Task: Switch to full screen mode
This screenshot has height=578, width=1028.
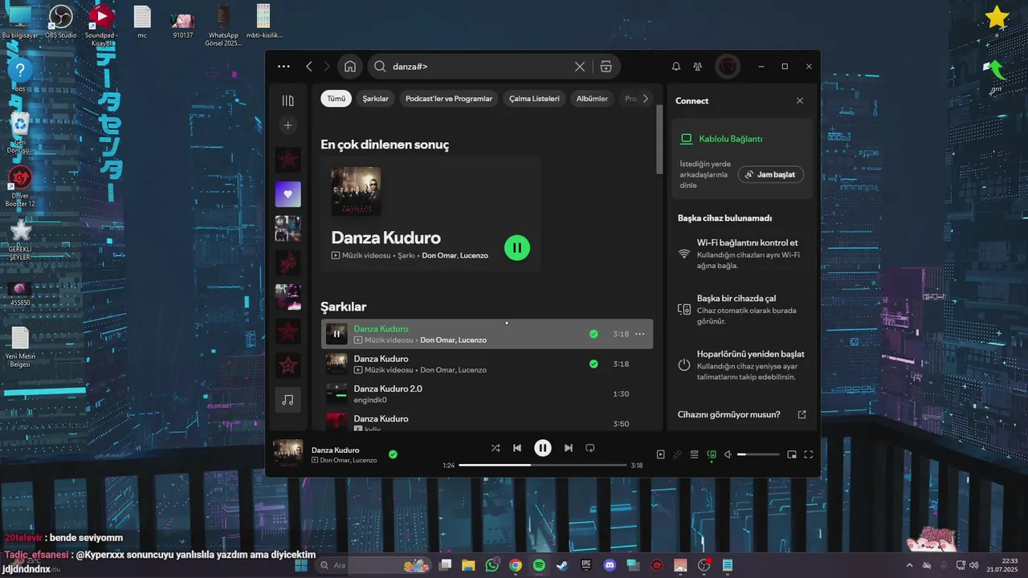Action: pos(809,454)
